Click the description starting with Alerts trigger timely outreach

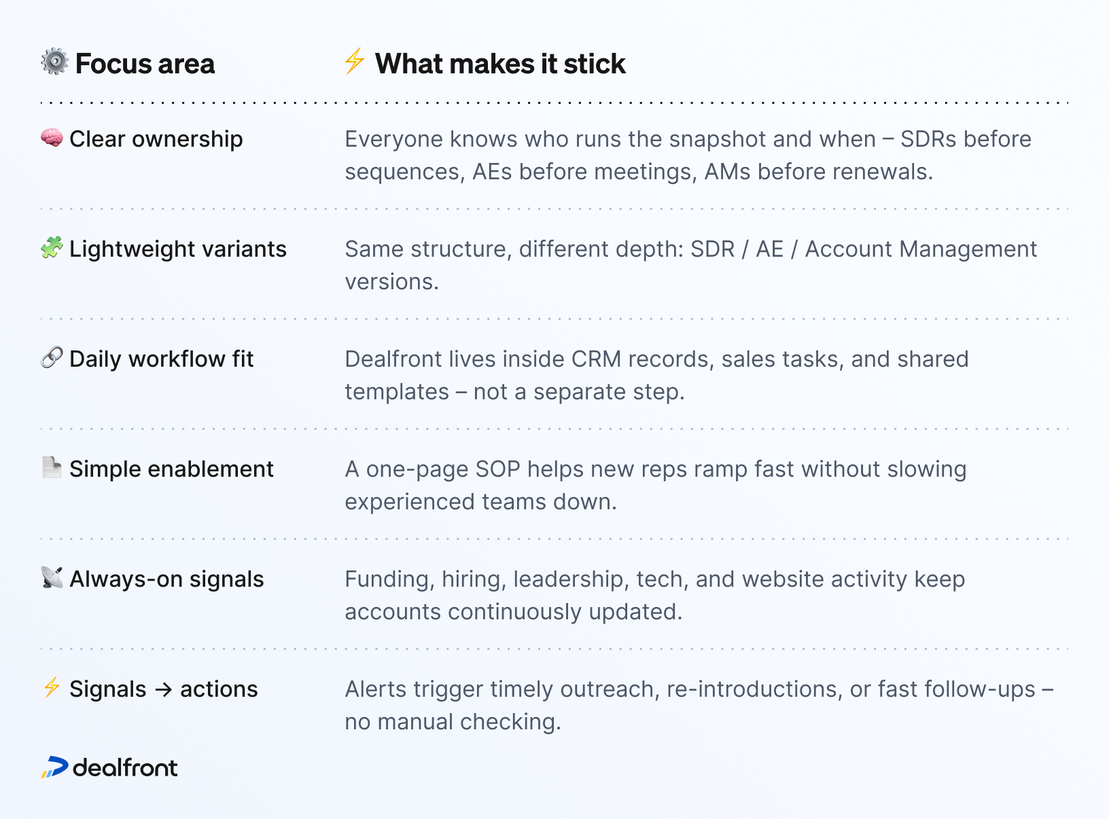click(x=699, y=706)
